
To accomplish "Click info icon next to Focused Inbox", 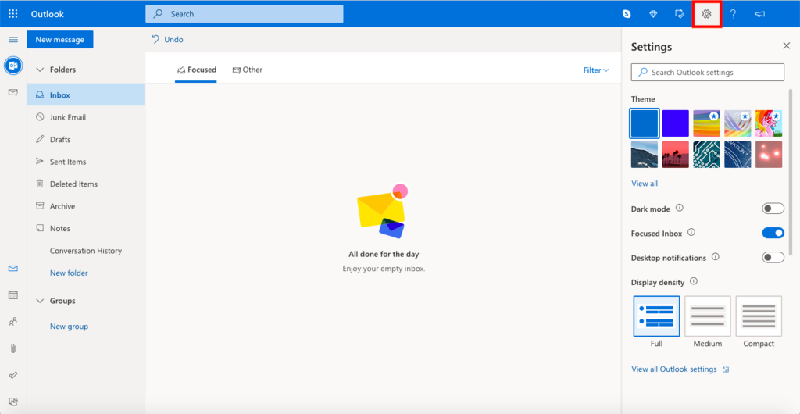I will point(691,233).
